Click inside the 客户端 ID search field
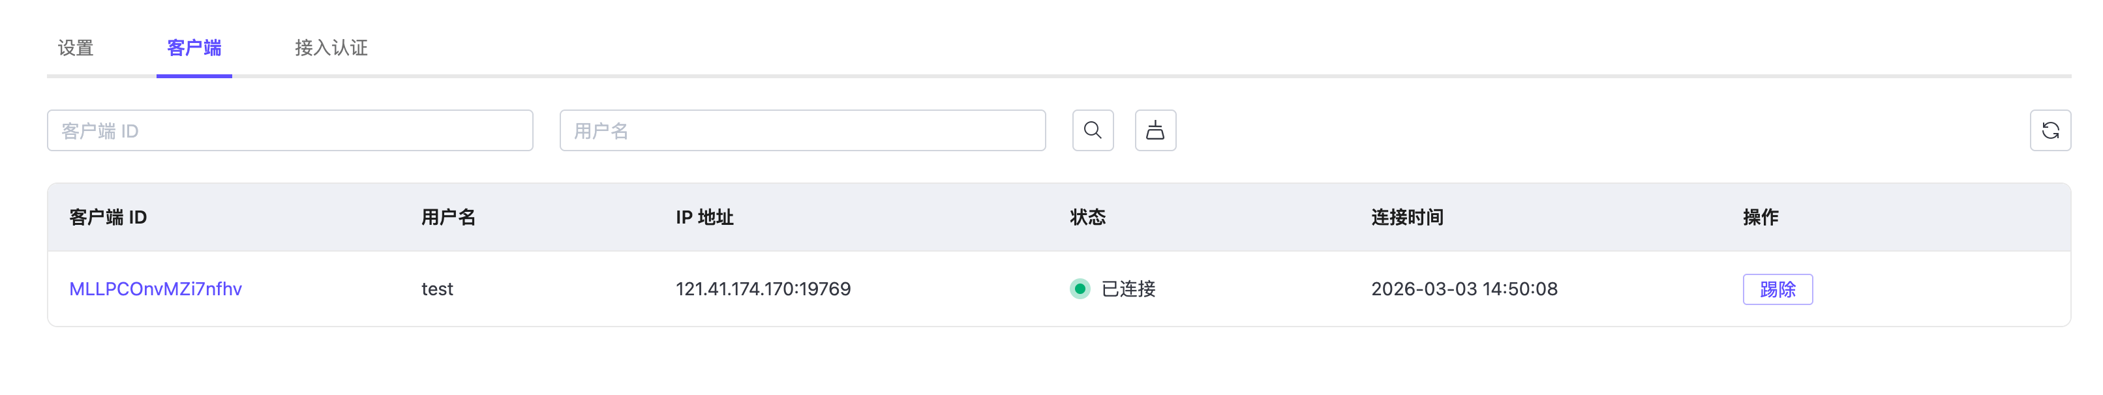Screen dimensions: 2103x395 point(290,130)
